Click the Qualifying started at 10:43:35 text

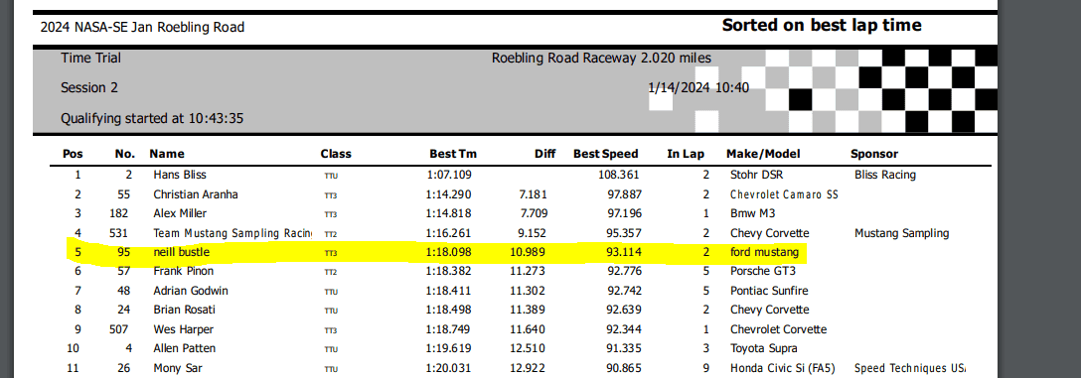click(x=152, y=118)
